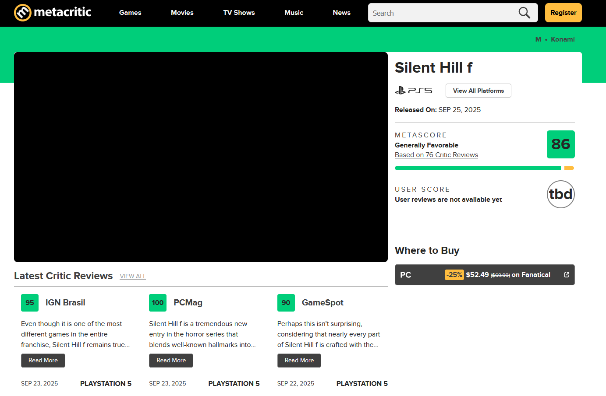Open the News menu
This screenshot has height=396, width=606.
[x=341, y=13]
